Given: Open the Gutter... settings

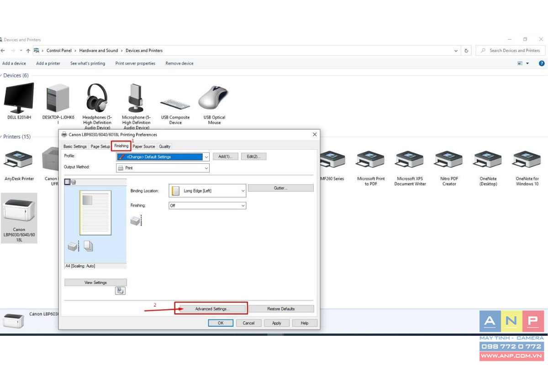Looking at the screenshot, I should click(x=281, y=188).
